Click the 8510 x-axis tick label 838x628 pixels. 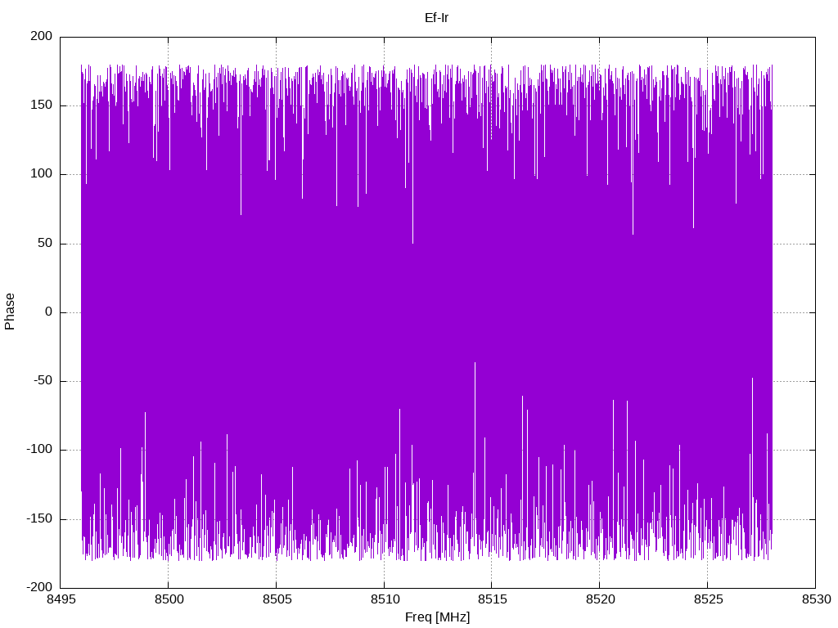click(x=385, y=599)
